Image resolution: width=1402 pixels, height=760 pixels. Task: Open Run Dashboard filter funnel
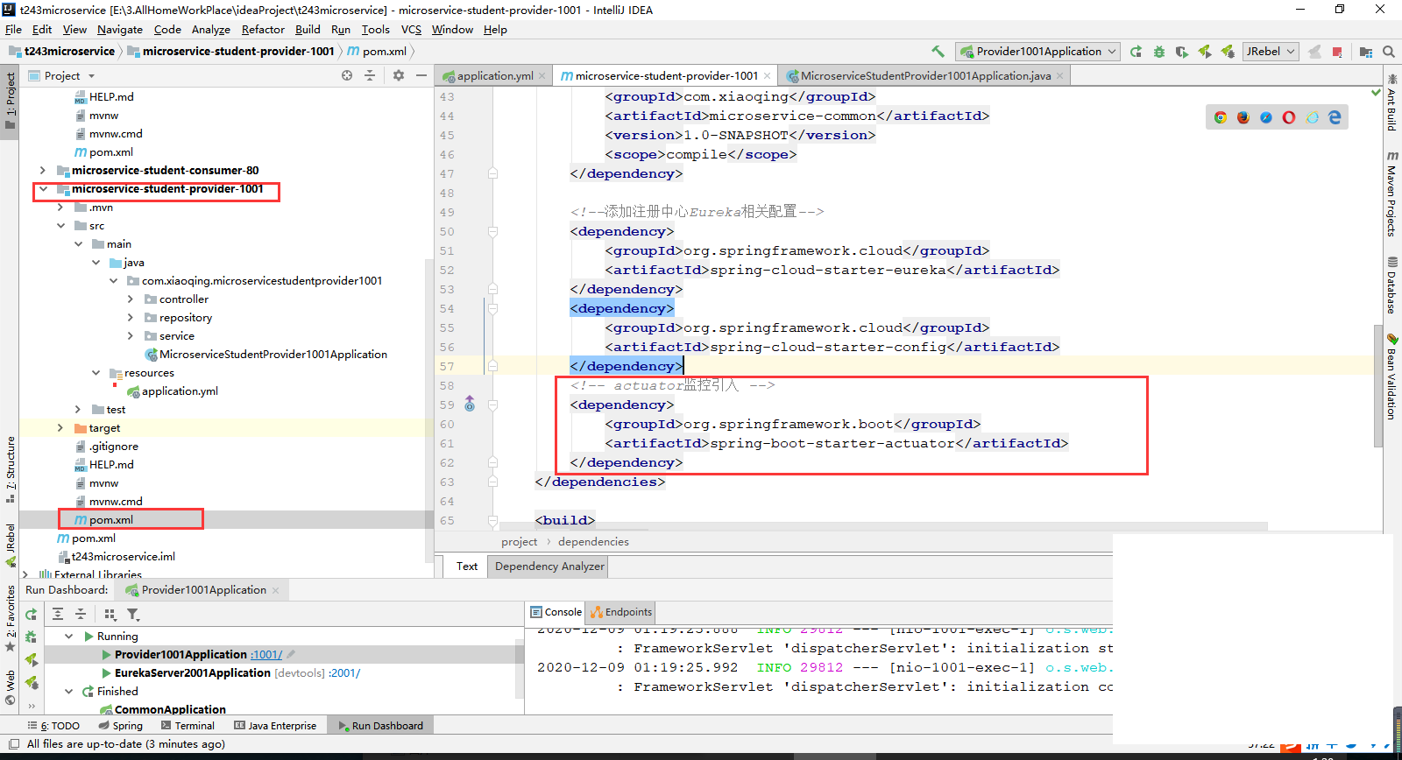[x=133, y=615]
